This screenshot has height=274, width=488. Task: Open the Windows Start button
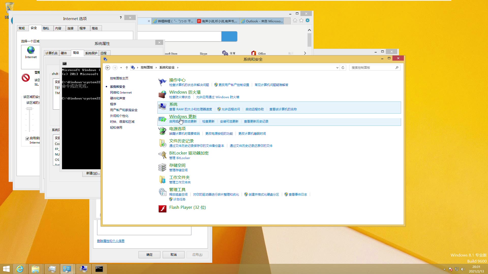click(x=6, y=269)
